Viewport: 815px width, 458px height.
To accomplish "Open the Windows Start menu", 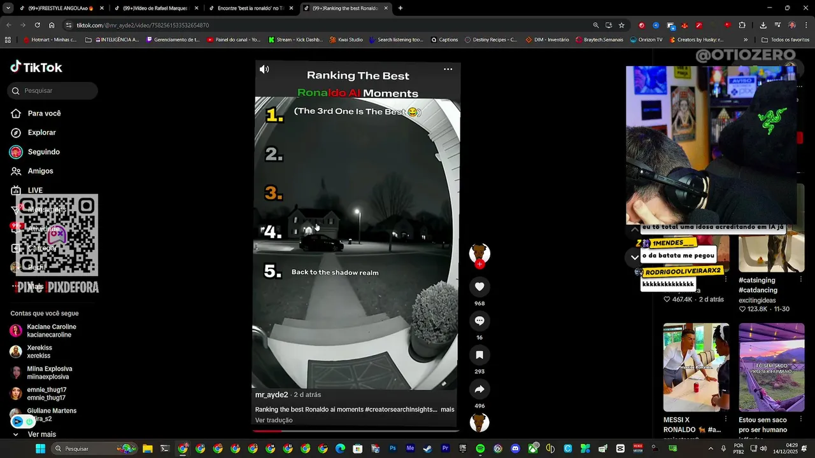I will coord(40,448).
